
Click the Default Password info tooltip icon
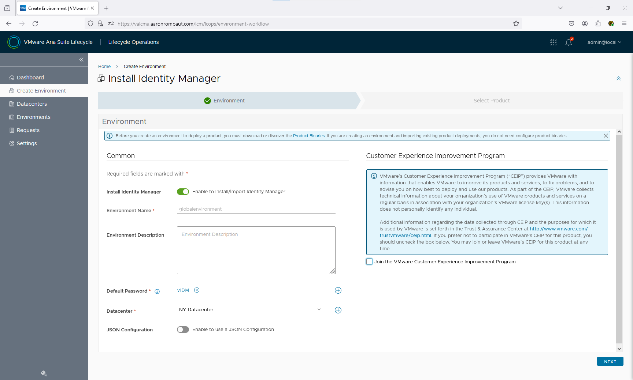(x=157, y=291)
